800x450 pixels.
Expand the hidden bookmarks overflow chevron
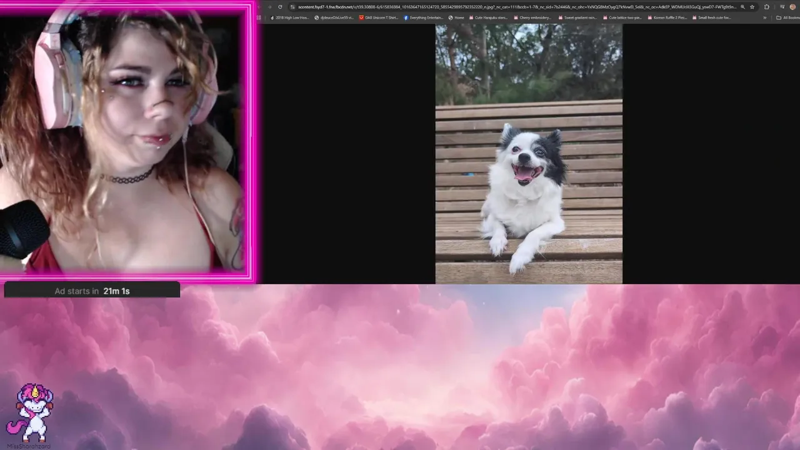click(x=765, y=17)
